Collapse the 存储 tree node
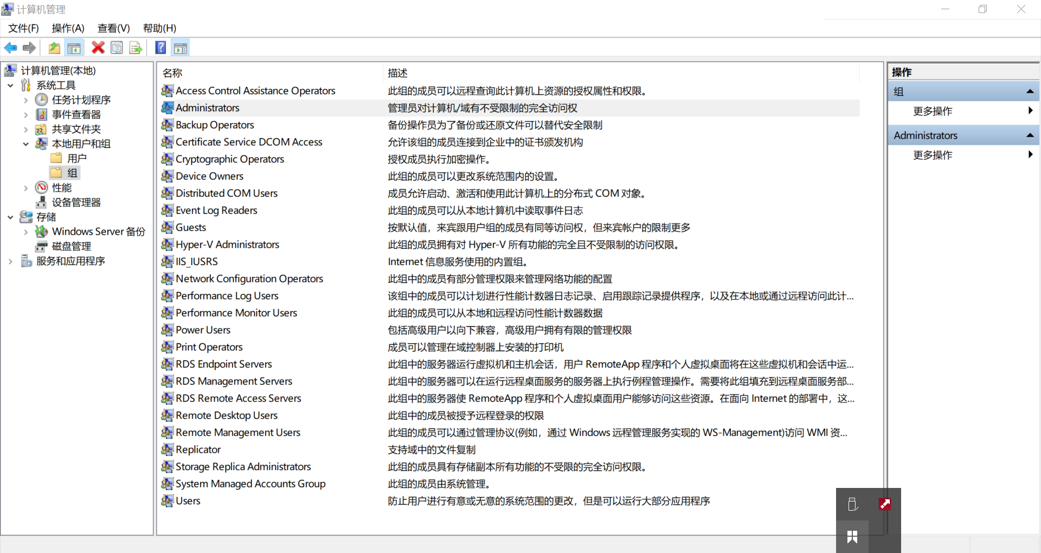The height and width of the screenshot is (553, 1041). [x=10, y=217]
